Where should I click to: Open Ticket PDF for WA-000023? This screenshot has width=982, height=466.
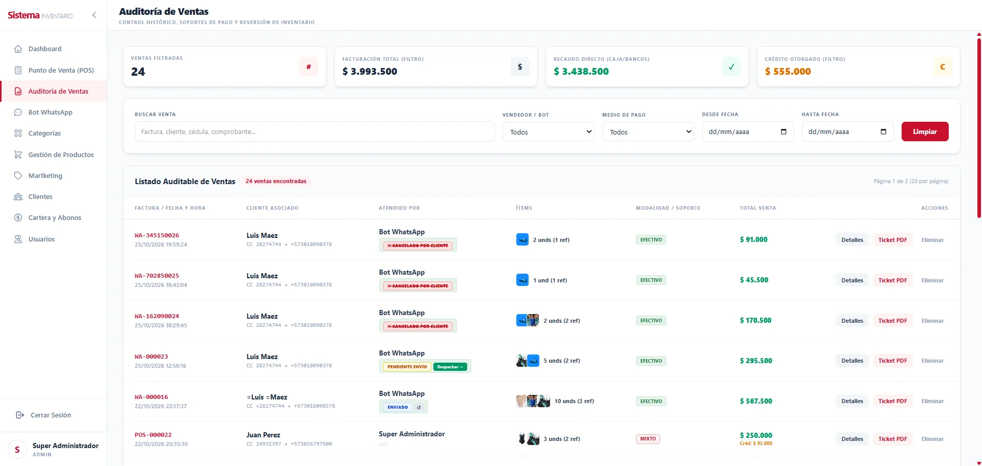[x=892, y=361]
